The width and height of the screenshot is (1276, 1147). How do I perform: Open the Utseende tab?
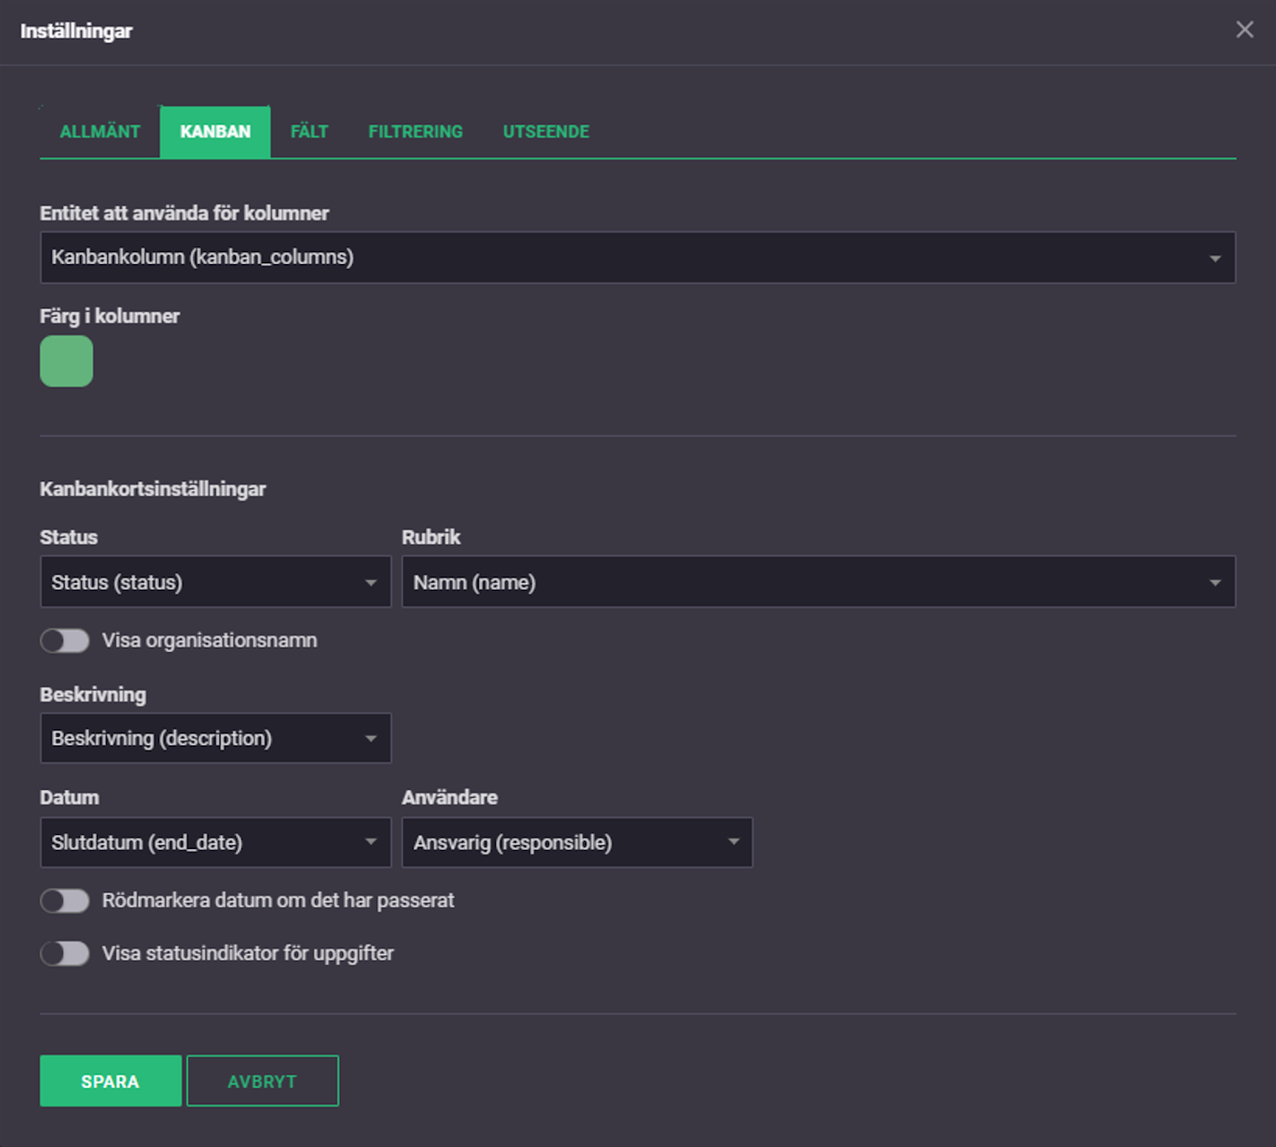coord(546,132)
